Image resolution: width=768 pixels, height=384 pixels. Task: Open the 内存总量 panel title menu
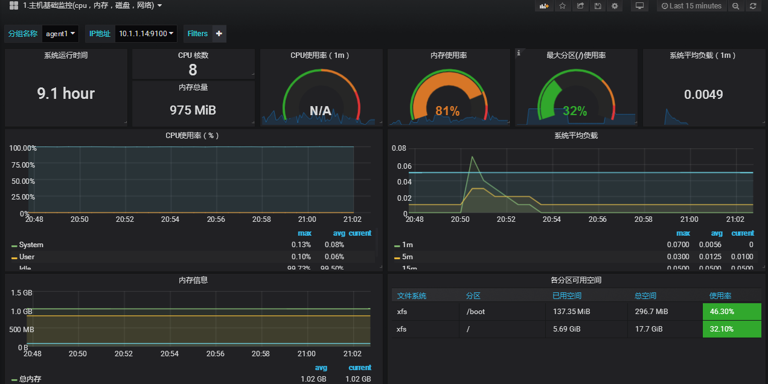tap(193, 87)
